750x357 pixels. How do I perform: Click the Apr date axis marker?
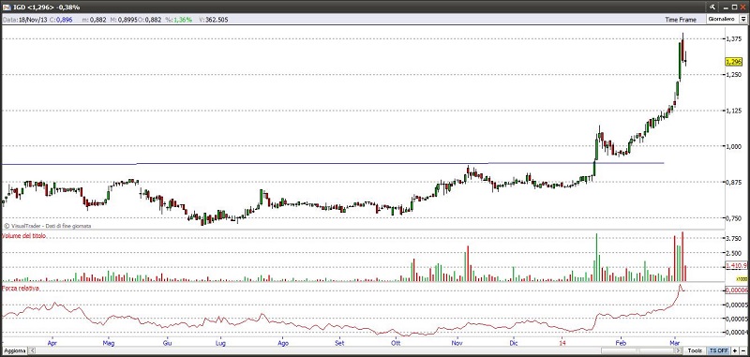click(x=52, y=343)
